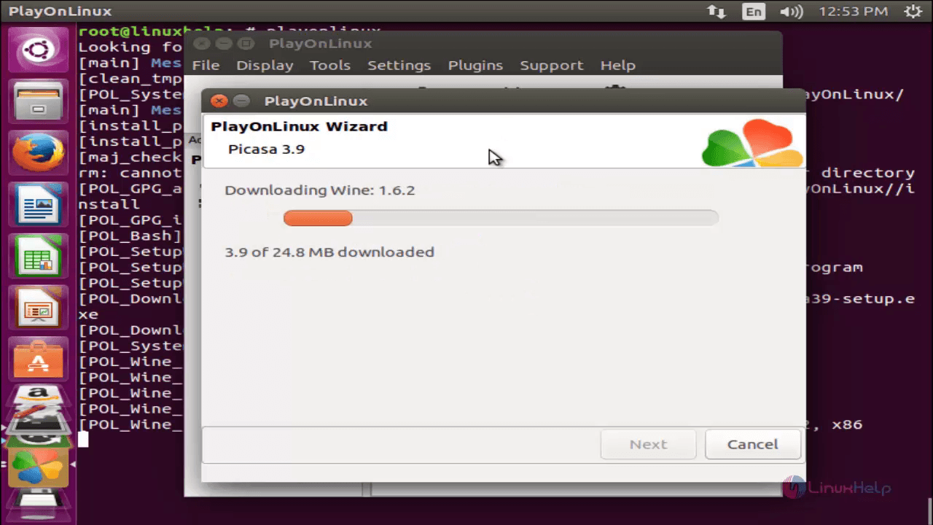
Task: Click the 'Picasa 3.9' wizard subtitle
Action: (266, 149)
